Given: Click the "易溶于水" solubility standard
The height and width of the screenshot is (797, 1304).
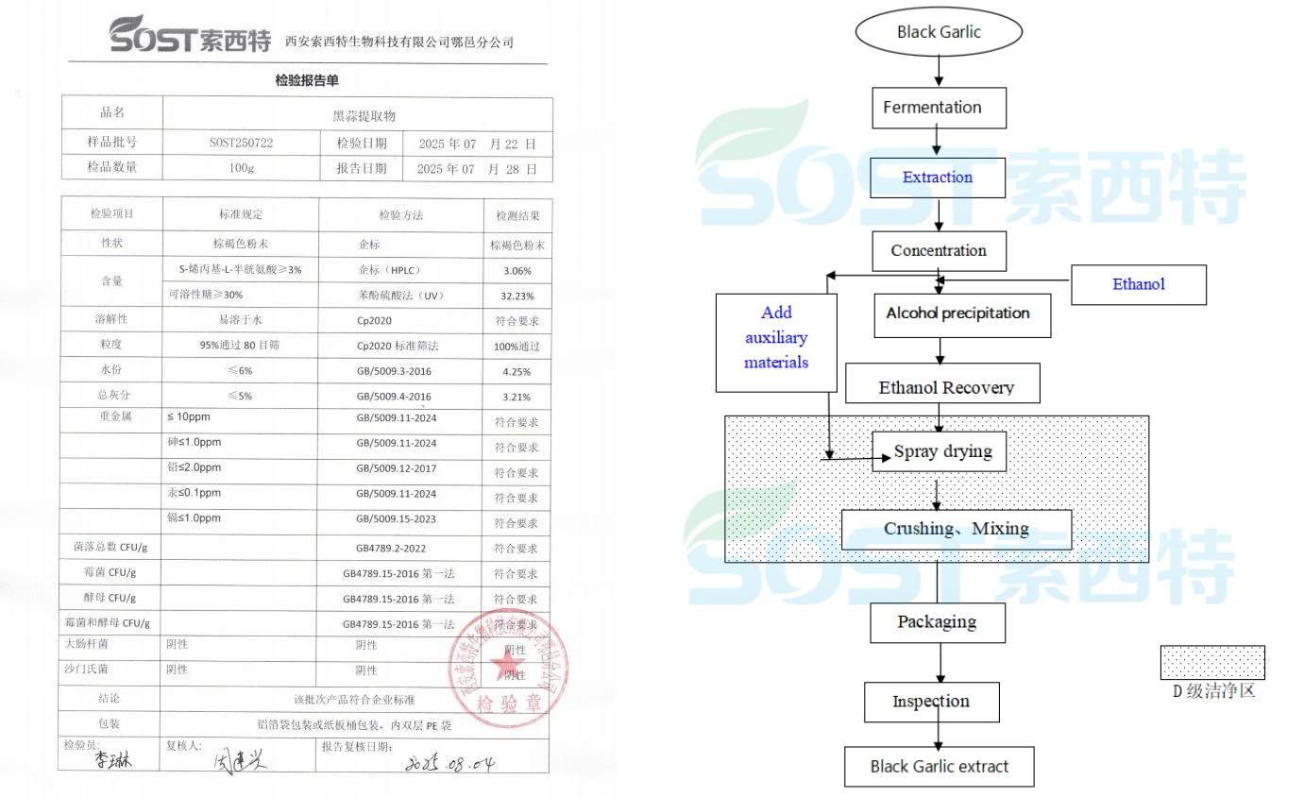Looking at the screenshot, I should (x=240, y=320).
